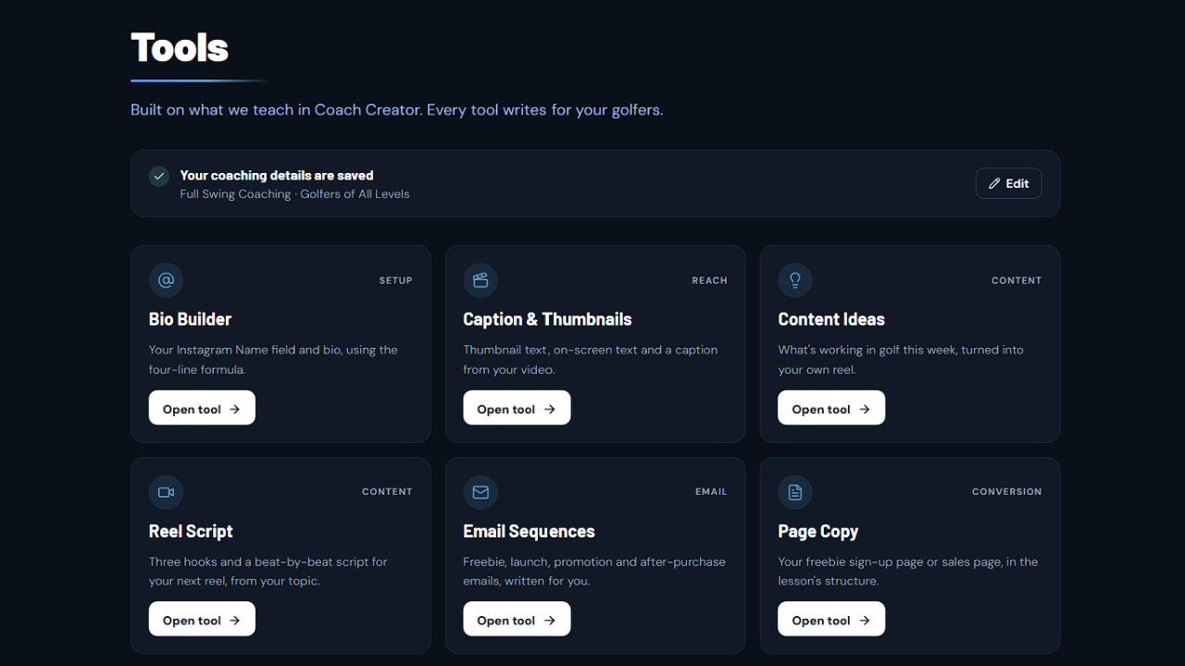Click the Bio Builder card title
The image size is (1185, 666).
[190, 319]
